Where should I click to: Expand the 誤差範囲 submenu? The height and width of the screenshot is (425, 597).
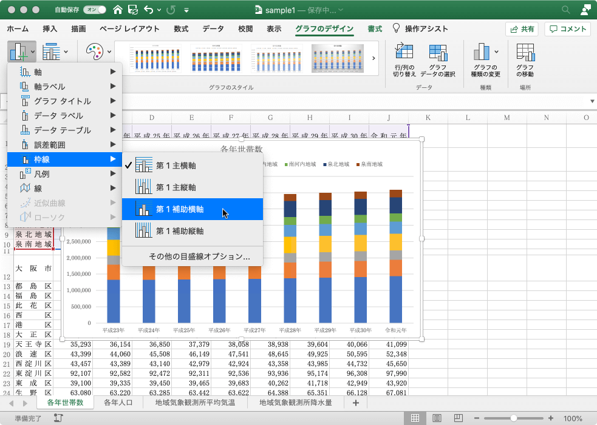pyautogui.click(x=65, y=144)
